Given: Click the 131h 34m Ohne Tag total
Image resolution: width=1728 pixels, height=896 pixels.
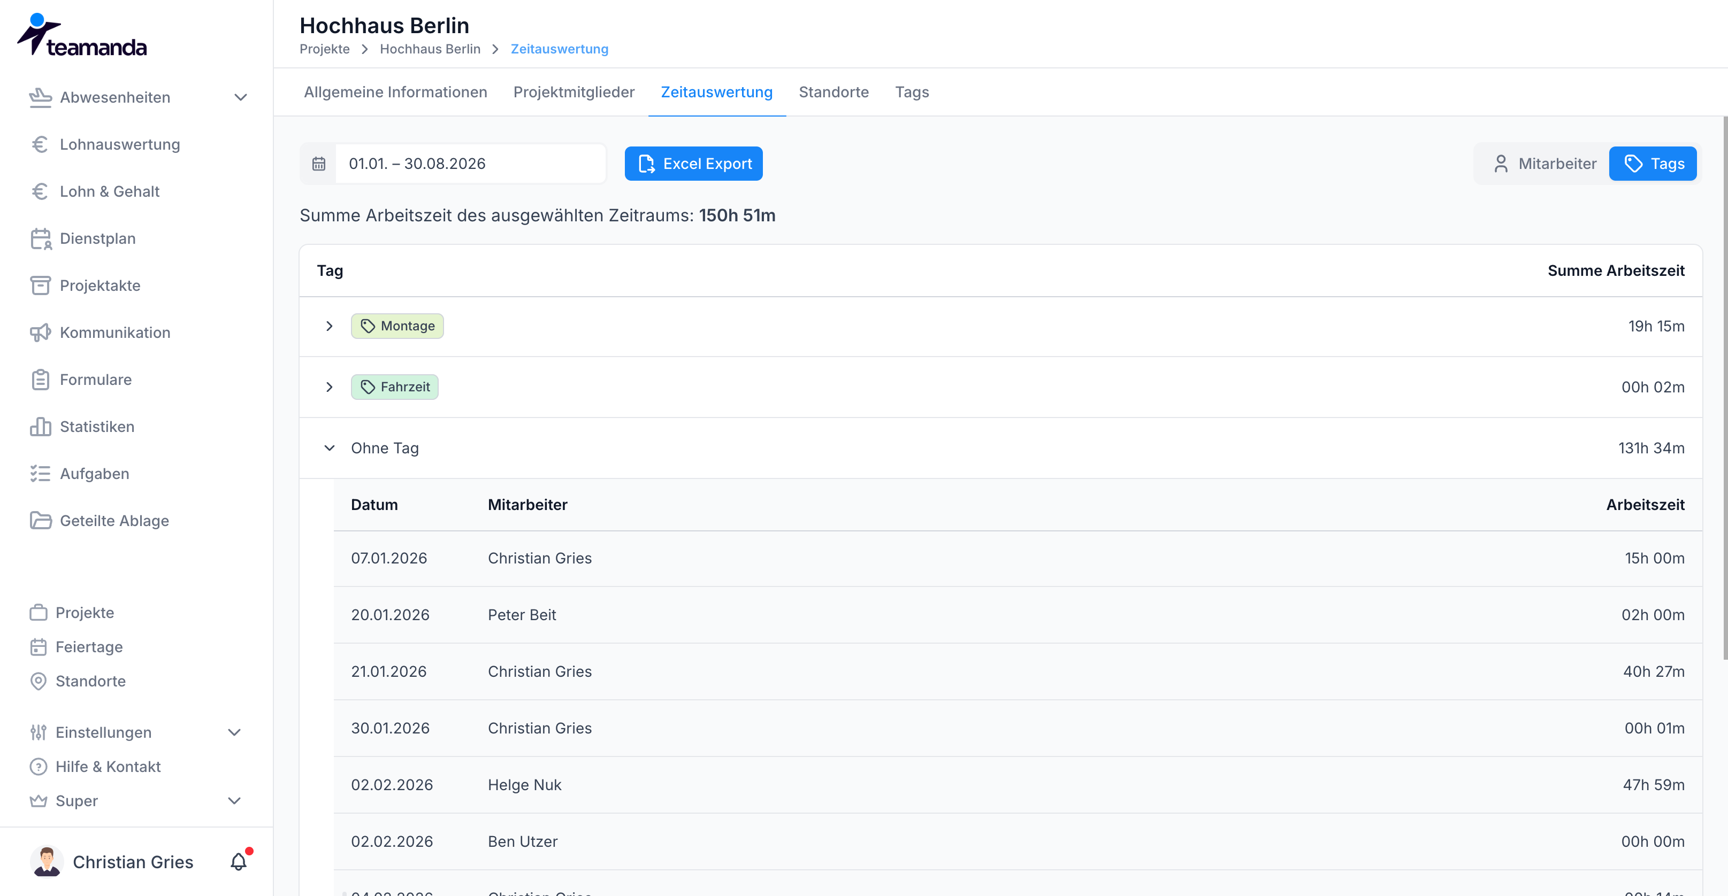Looking at the screenshot, I should (1651, 447).
